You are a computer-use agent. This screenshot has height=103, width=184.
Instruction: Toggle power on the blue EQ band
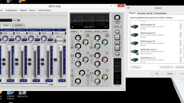[x=88, y=53]
